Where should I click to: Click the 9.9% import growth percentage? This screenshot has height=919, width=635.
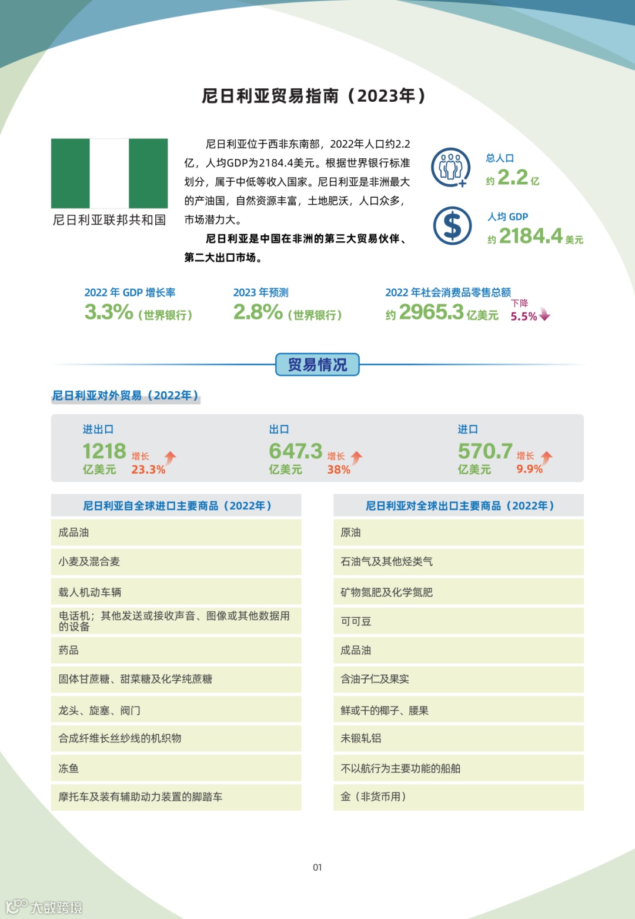(529, 469)
